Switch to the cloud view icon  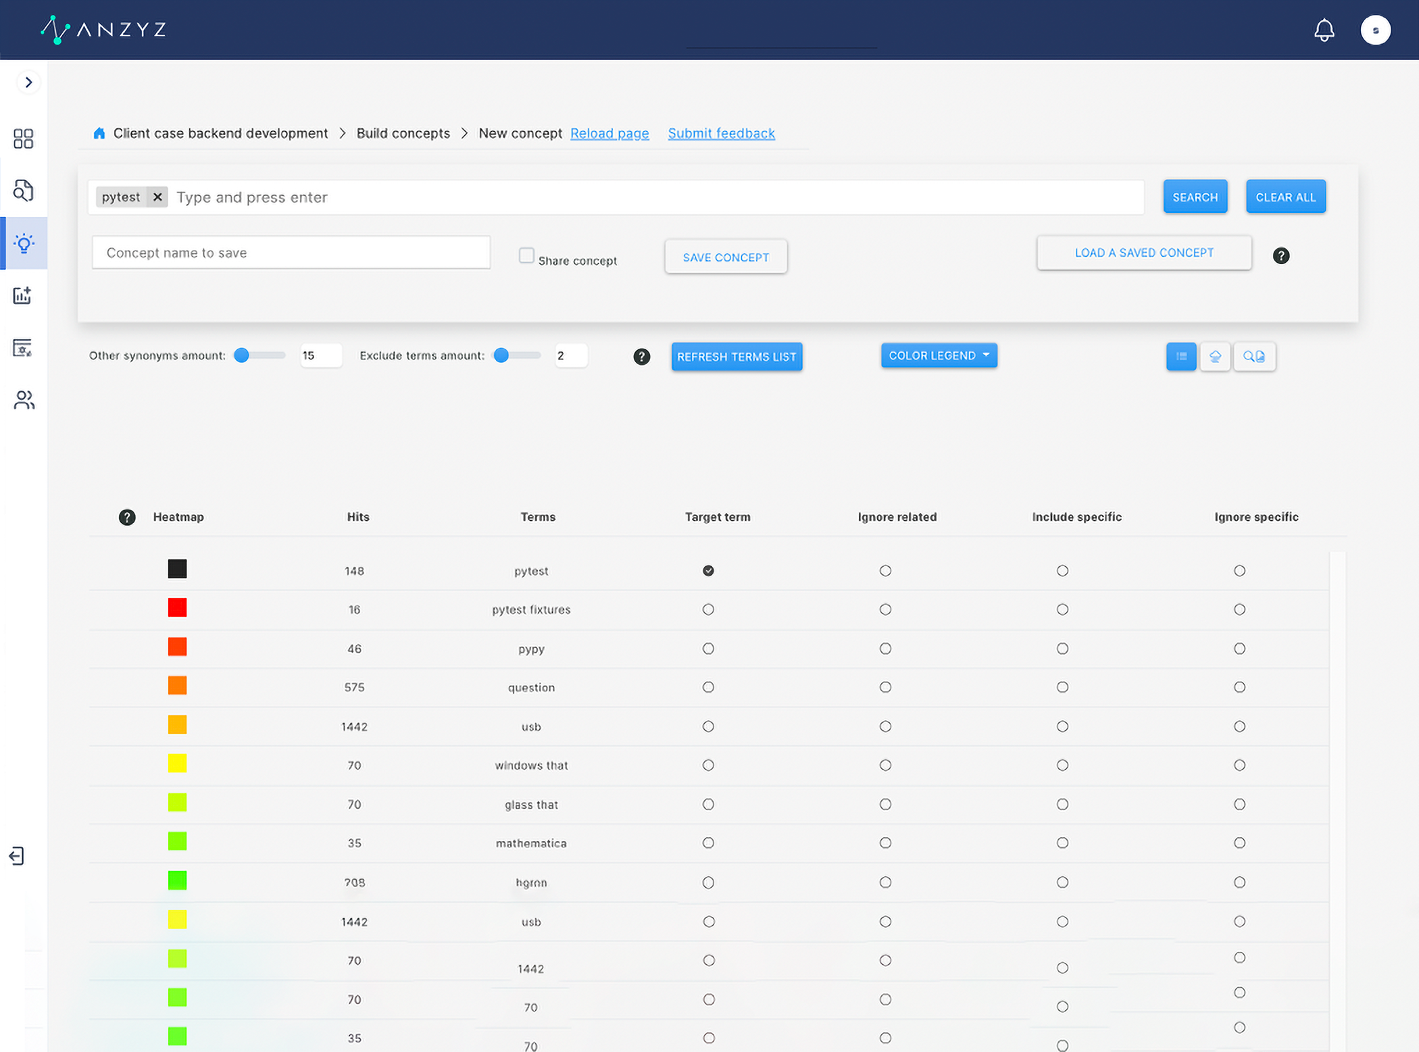pos(1215,356)
